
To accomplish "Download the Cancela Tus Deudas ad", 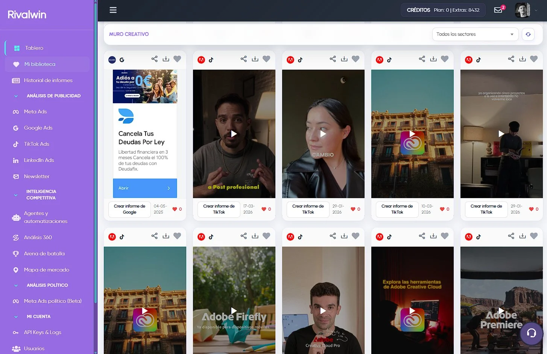I will pyautogui.click(x=166, y=59).
